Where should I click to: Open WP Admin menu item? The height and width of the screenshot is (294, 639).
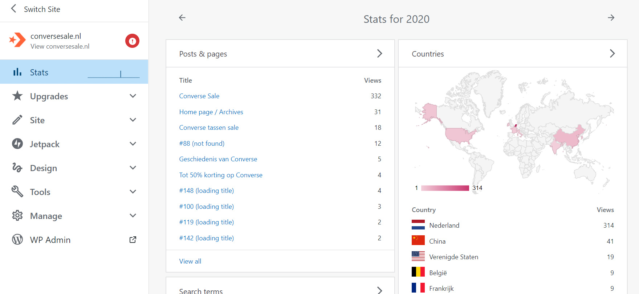click(x=74, y=239)
